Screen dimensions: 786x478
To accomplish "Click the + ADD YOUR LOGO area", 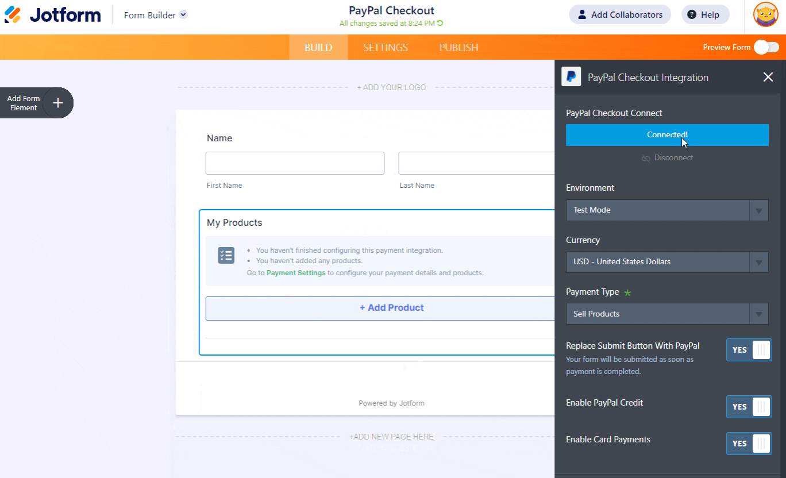I will coord(391,88).
